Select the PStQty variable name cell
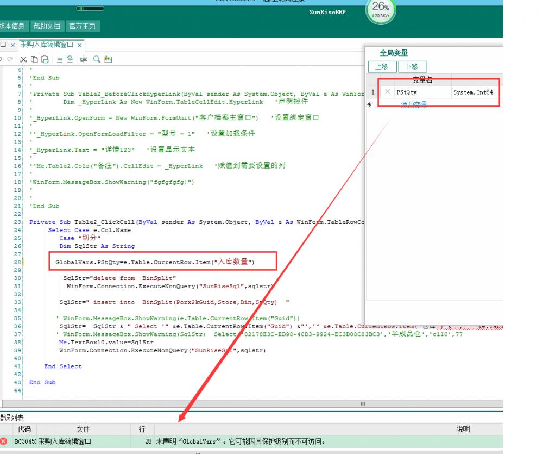Viewport: 543px width, 454px height. [422, 92]
